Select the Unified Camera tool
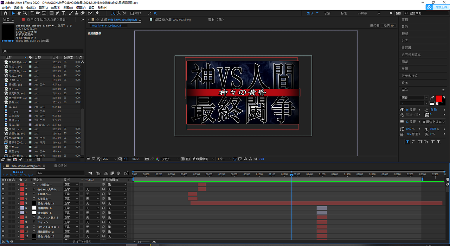The width and height of the screenshot is (450, 246). coord(38,13)
